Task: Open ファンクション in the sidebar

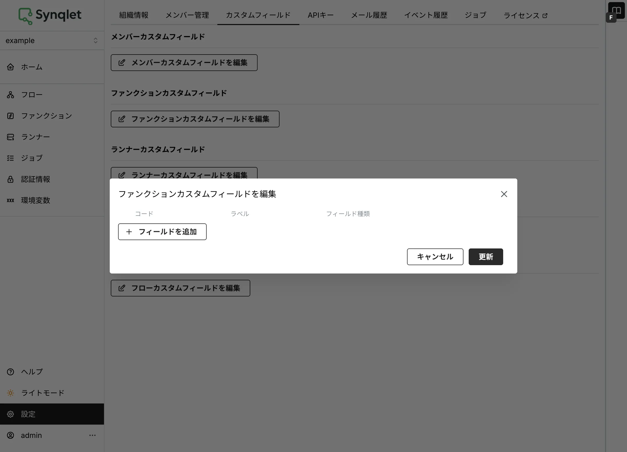Action: coord(52,116)
